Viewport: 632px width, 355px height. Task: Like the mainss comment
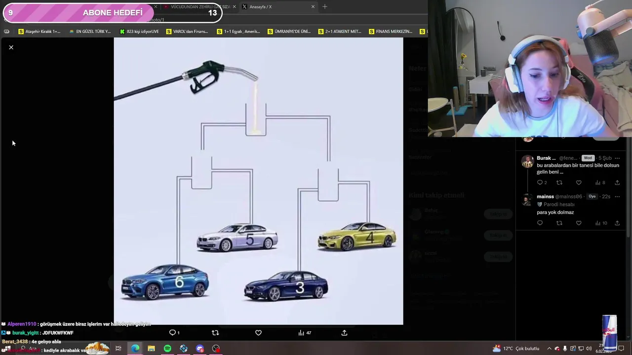coord(579,223)
